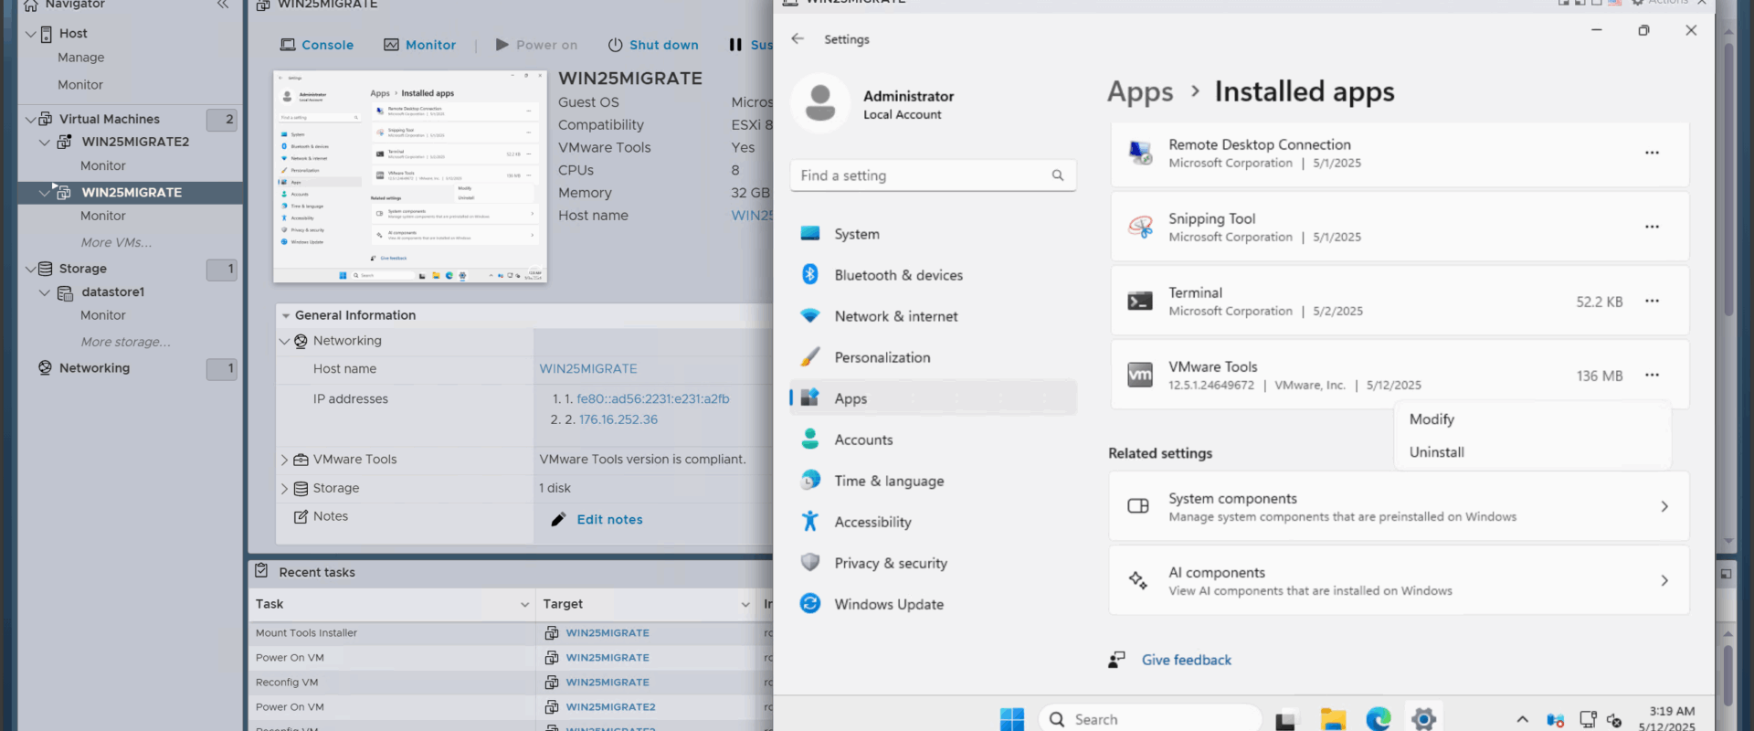This screenshot has width=1754, height=731.
Task: Click the Host server icon in Navigator
Action: [46, 34]
